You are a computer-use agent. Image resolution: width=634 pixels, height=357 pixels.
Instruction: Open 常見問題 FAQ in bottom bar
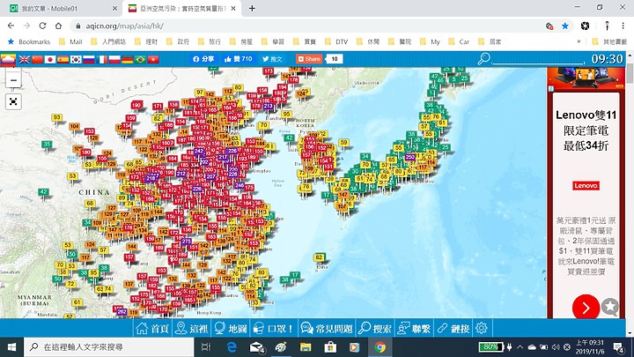(327, 328)
